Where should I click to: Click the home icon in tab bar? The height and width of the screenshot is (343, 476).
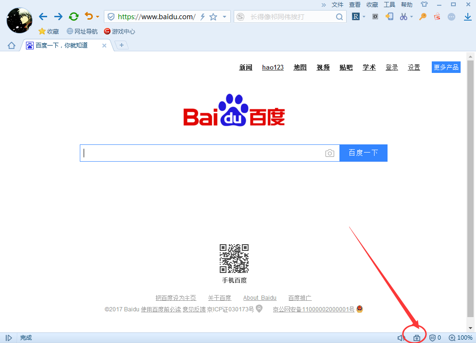(x=12, y=46)
